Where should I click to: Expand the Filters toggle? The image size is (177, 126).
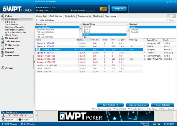point(170,20)
